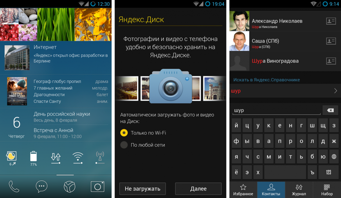Tap the й key
341x198 pixels.
(x=236, y=125)
